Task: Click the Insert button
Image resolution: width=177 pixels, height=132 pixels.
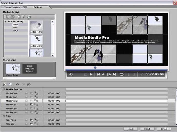Action: (147, 129)
